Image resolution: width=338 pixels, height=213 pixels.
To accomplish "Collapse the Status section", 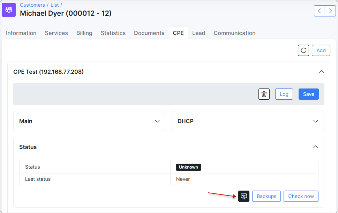I will (x=316, y=147).
